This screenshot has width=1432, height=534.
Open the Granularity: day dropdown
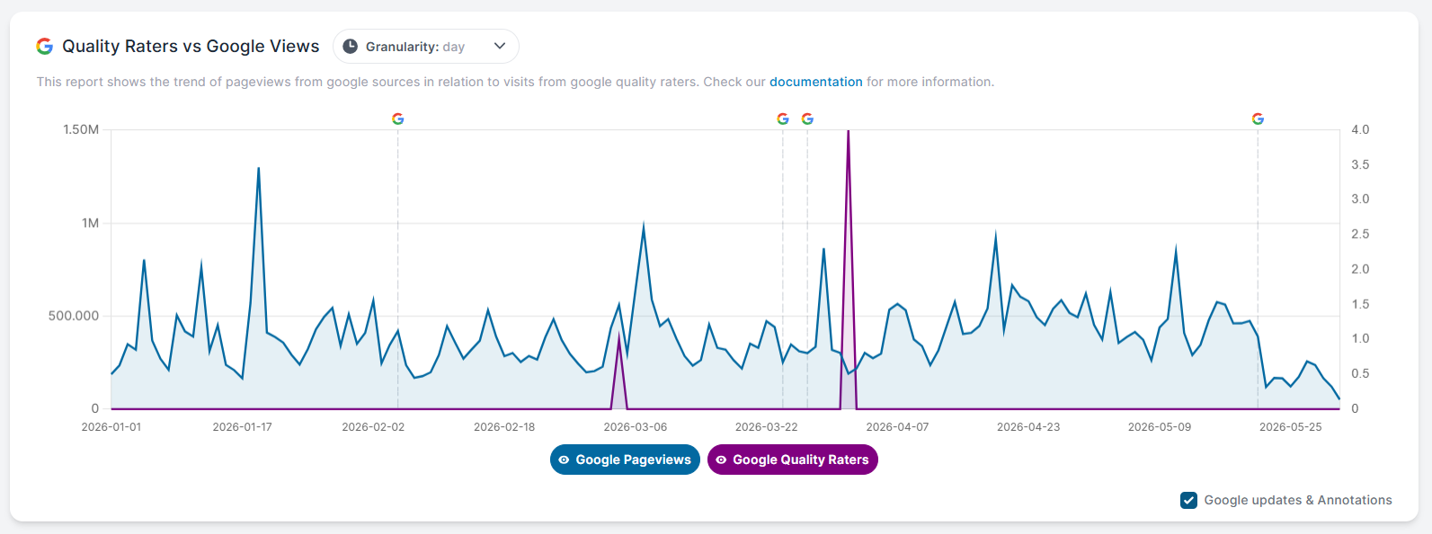(x=425, y=47)
